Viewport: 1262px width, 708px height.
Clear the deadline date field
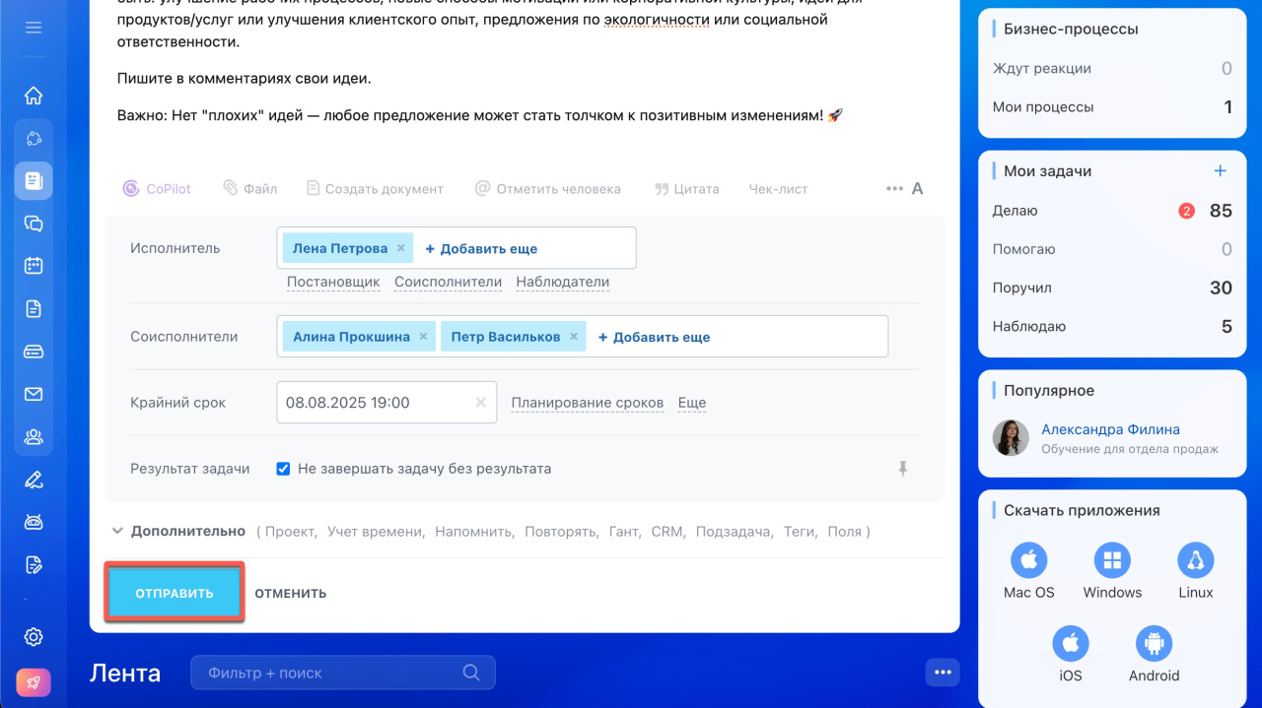(481, 403)
